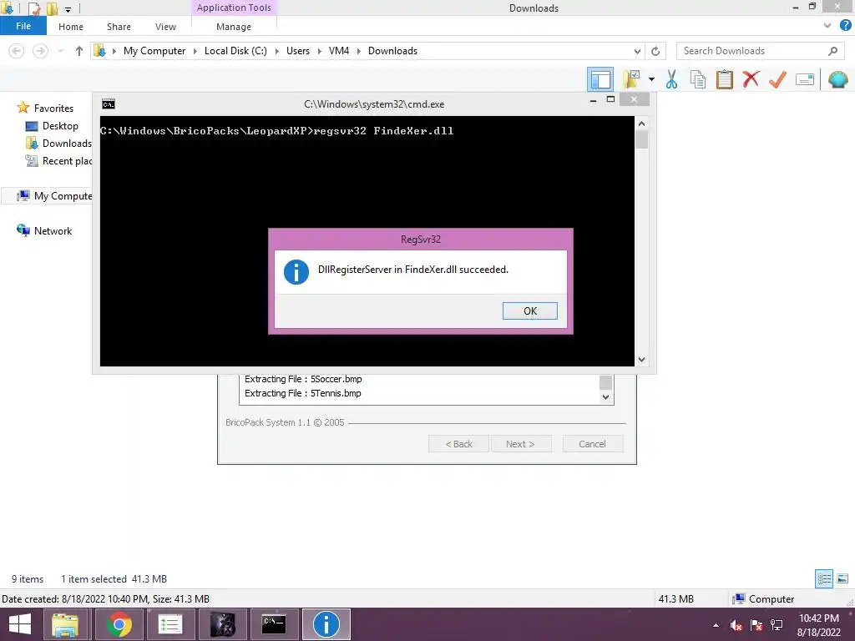
Task: Click the Copy documents icon
Action: coord(698,79)
